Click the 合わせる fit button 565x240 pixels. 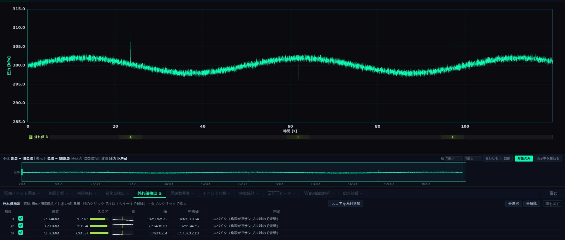492,159
